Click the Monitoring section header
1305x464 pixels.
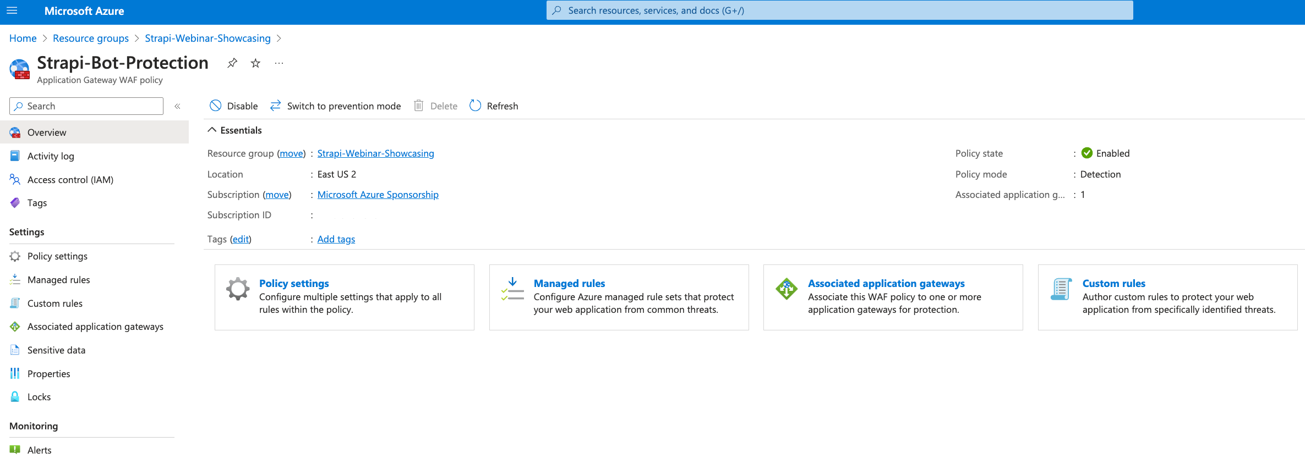(x=34, y=426)
